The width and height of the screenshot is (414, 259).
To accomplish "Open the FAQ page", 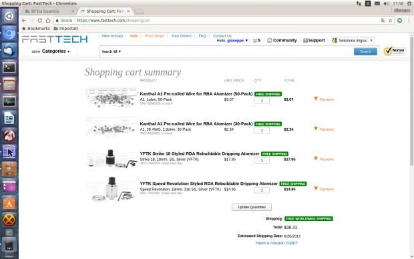I will 202,35.
